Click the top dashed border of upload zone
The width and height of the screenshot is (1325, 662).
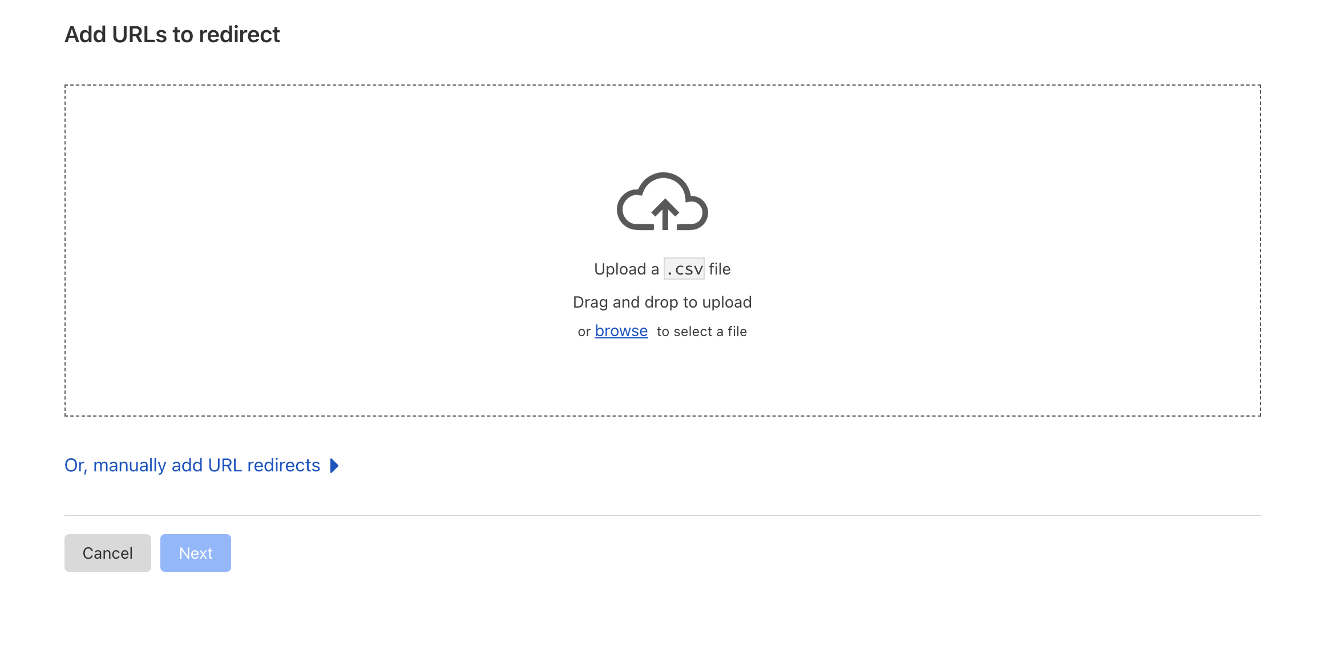pyautogui.click(x=662, y=86)
